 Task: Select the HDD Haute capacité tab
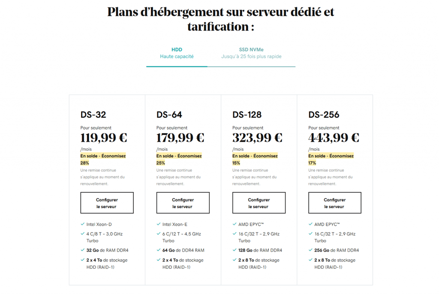(x=177, y=52)
